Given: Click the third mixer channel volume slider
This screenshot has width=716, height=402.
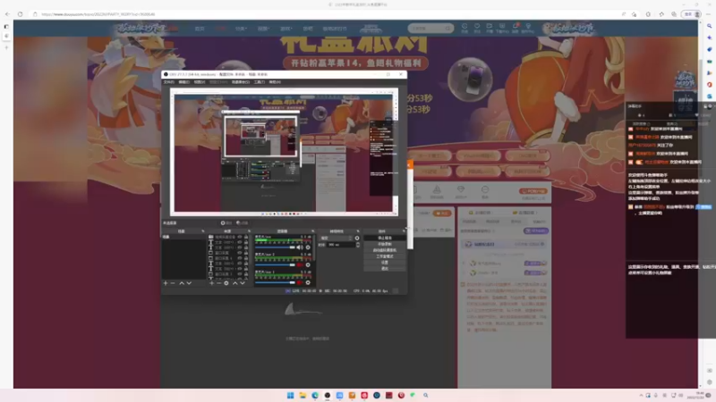Looking at the screenshot, I should [276, 282].
